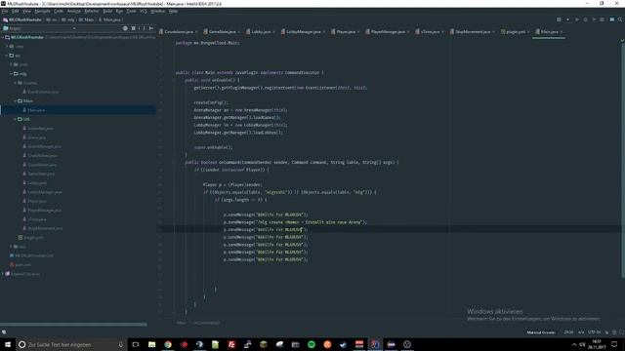Expand the .idea folder in project tree
The image size is (625, 351).
pyautogui.click(x=7, y=46)
